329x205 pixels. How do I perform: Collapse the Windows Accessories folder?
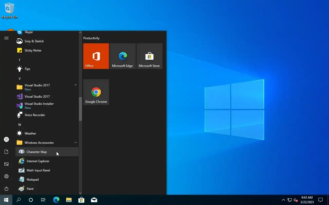[x=47, y=142]
